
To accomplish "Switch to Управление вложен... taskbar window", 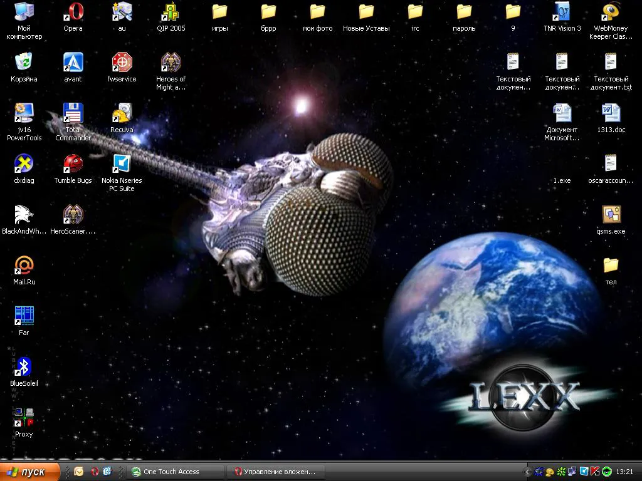I will coord(276,472).
